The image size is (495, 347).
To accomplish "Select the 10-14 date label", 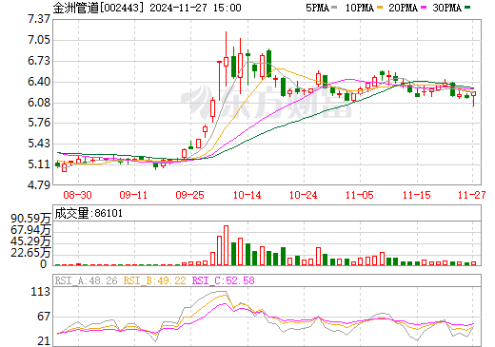I will (247, 195).
